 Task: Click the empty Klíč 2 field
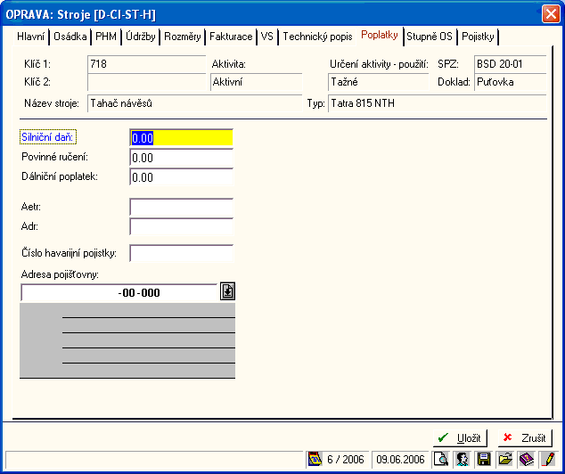147,82
